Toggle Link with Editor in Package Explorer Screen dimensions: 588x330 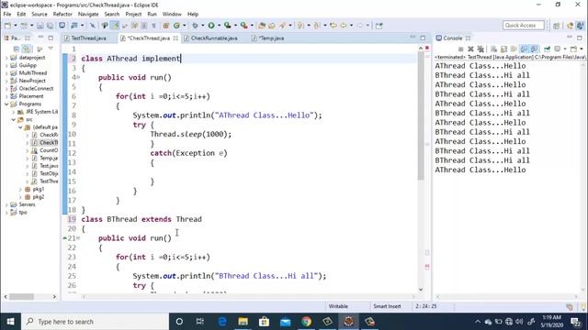coord(27,49)
